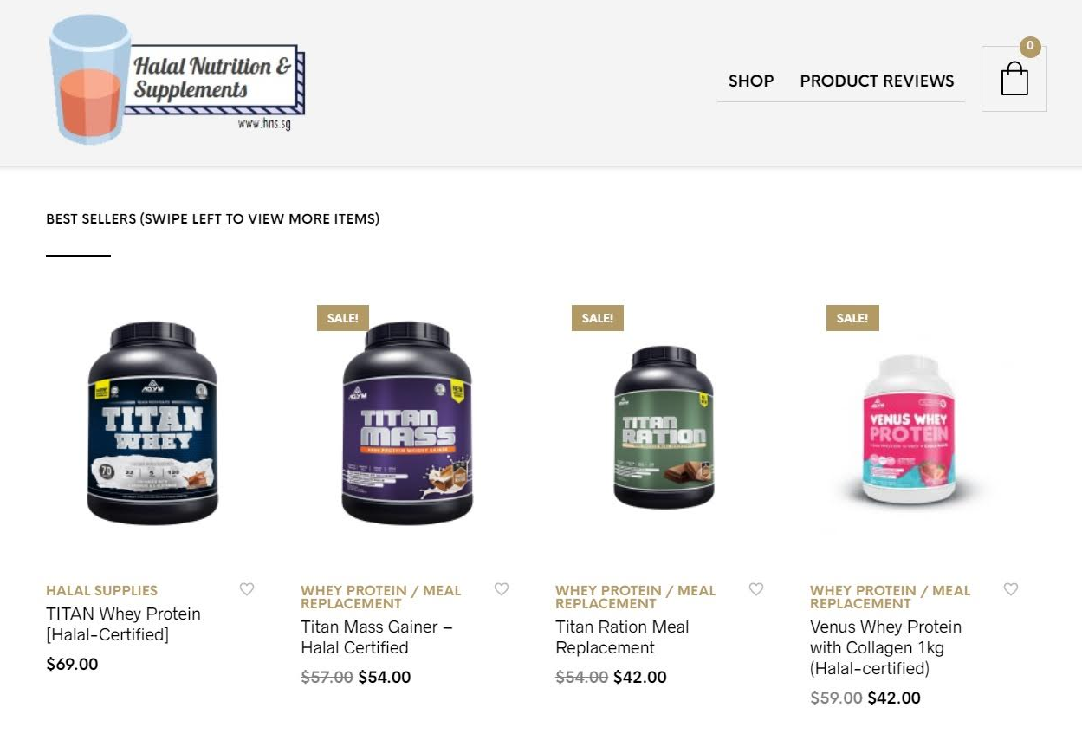View the Titan Ration tub image
Screen dimensions: 1082x747
[x=664, y=427]
